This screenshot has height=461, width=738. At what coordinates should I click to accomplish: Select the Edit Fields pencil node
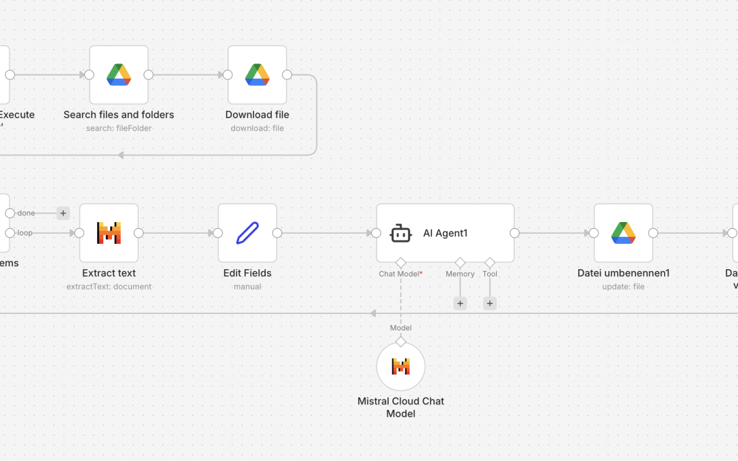tap(247, 233)
